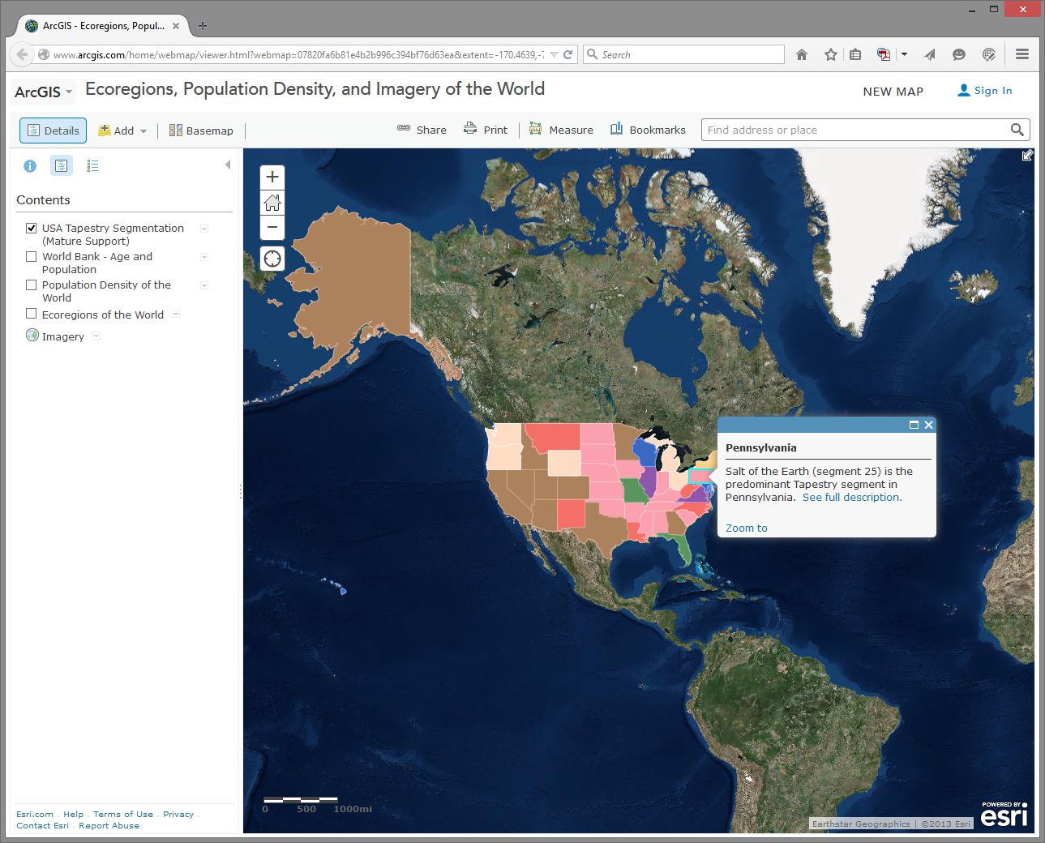
Task: Open the full description for Pennsylvania
Action: pyautogui.click(x=851, y=497)
